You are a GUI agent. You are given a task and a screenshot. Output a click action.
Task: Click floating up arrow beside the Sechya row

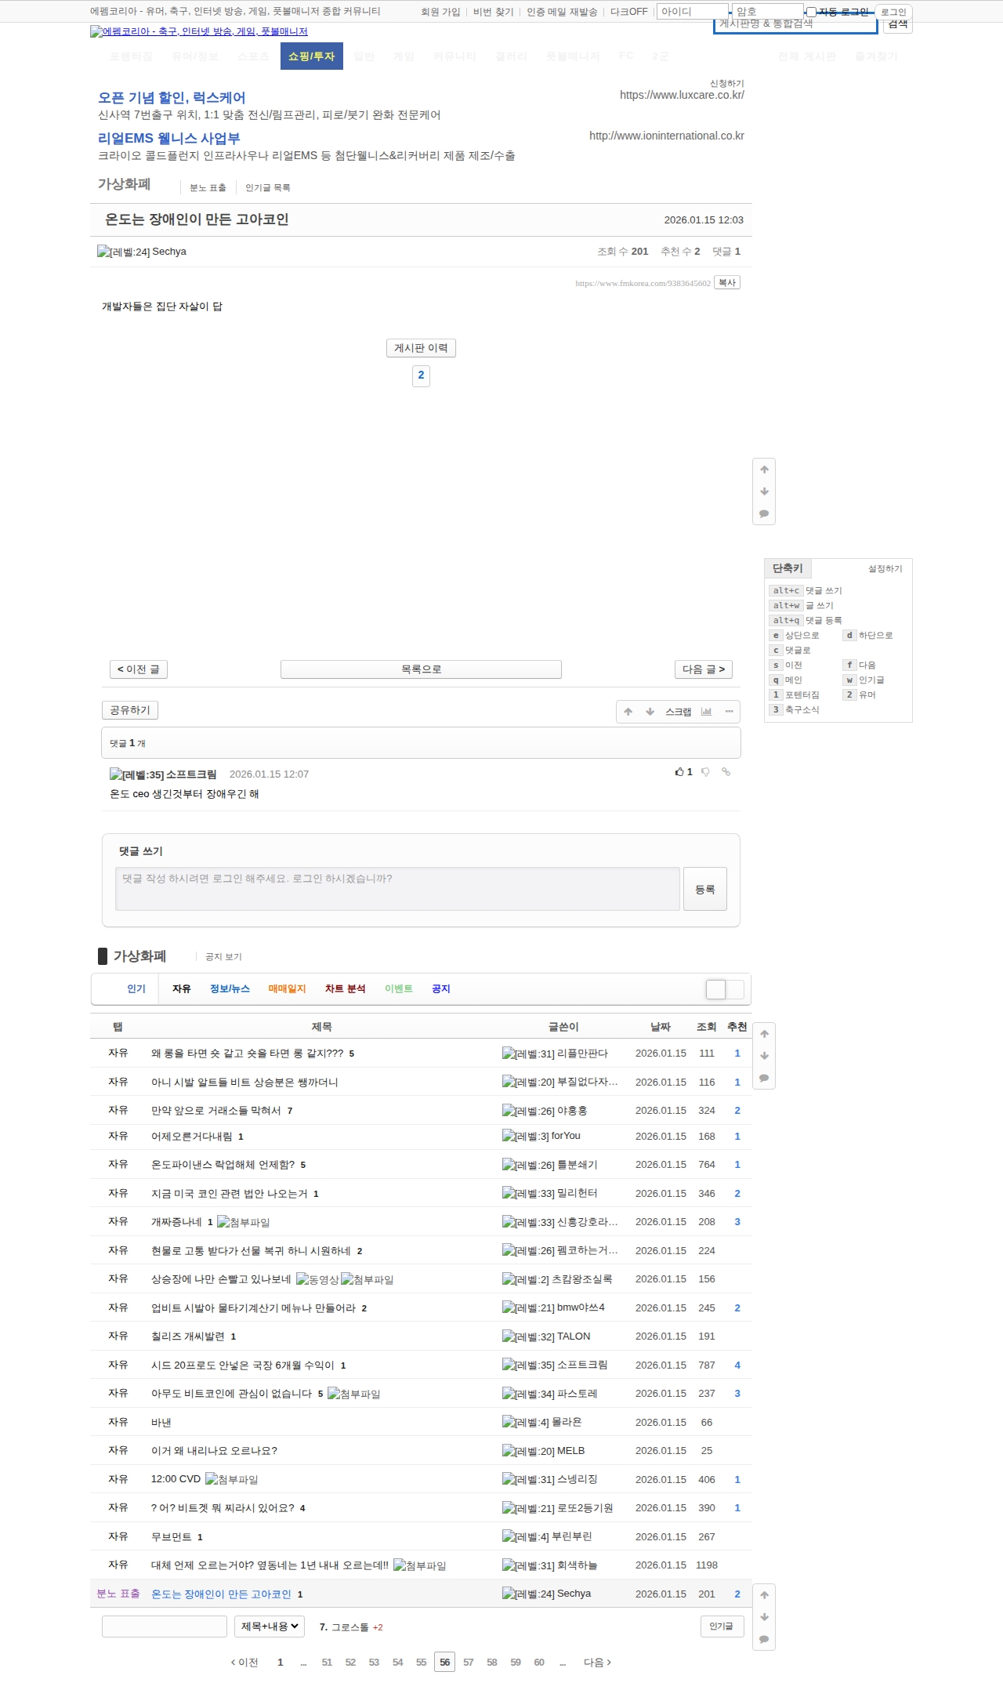tap(764, 1595)
